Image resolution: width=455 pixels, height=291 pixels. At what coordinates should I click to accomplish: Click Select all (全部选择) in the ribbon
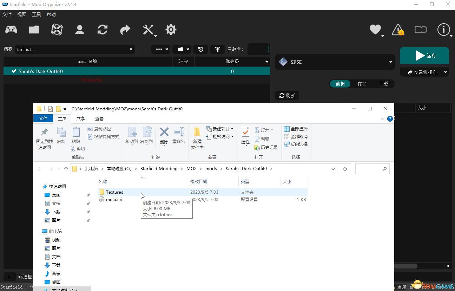click(x=296, y=129)
